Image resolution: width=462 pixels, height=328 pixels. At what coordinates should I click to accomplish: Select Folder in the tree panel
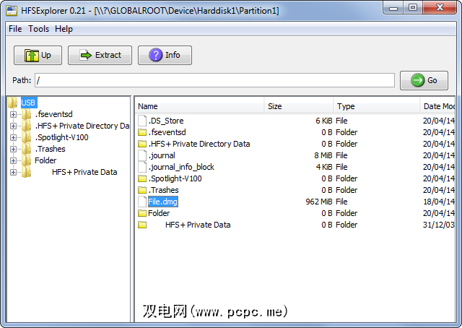click(45, 160)
